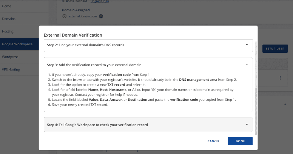Collapse Step 3 using the up arrow

pos(247,65)
